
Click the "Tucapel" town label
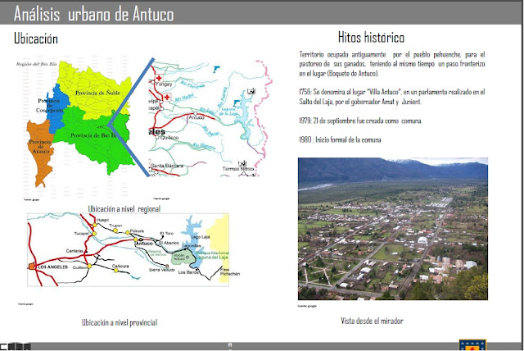point(81,234)
